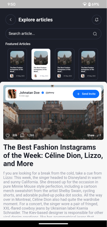This screenshot has height=227, width=107.
Task: Open comments via speech bubble icon
Action: pos(22,135)
